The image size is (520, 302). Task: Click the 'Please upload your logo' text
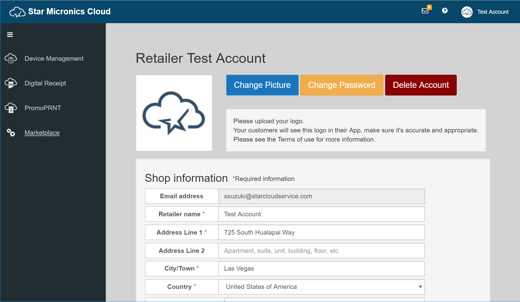269,121
